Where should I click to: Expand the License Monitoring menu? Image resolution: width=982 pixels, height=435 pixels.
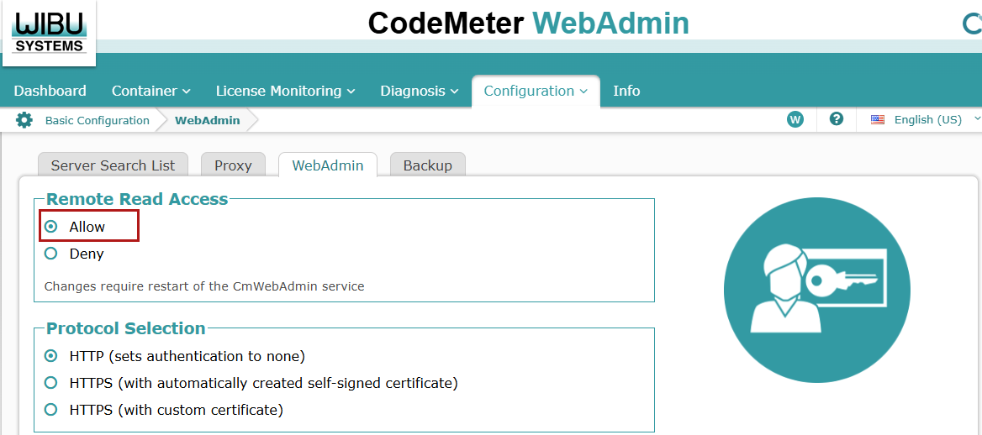(286, 91)
